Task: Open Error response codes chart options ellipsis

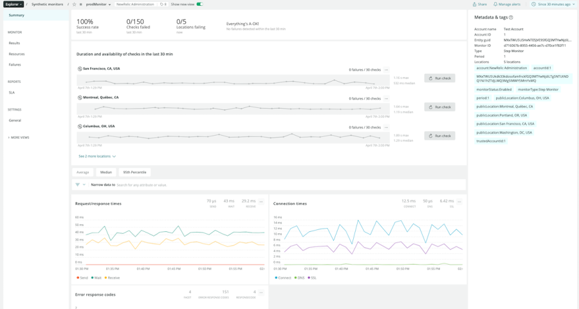Action: tap(261, 293)
